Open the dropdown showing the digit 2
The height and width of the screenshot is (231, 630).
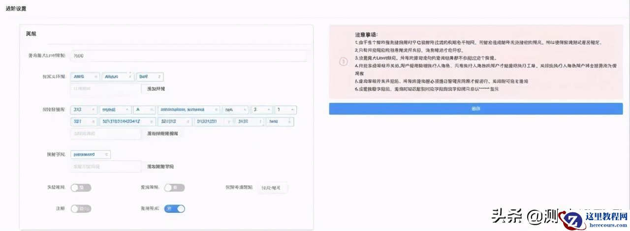pyautogui.click(x=262, y=110)
